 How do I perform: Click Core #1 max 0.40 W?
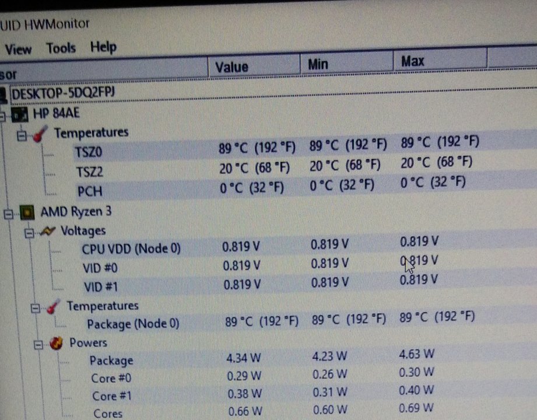(416, 390)
